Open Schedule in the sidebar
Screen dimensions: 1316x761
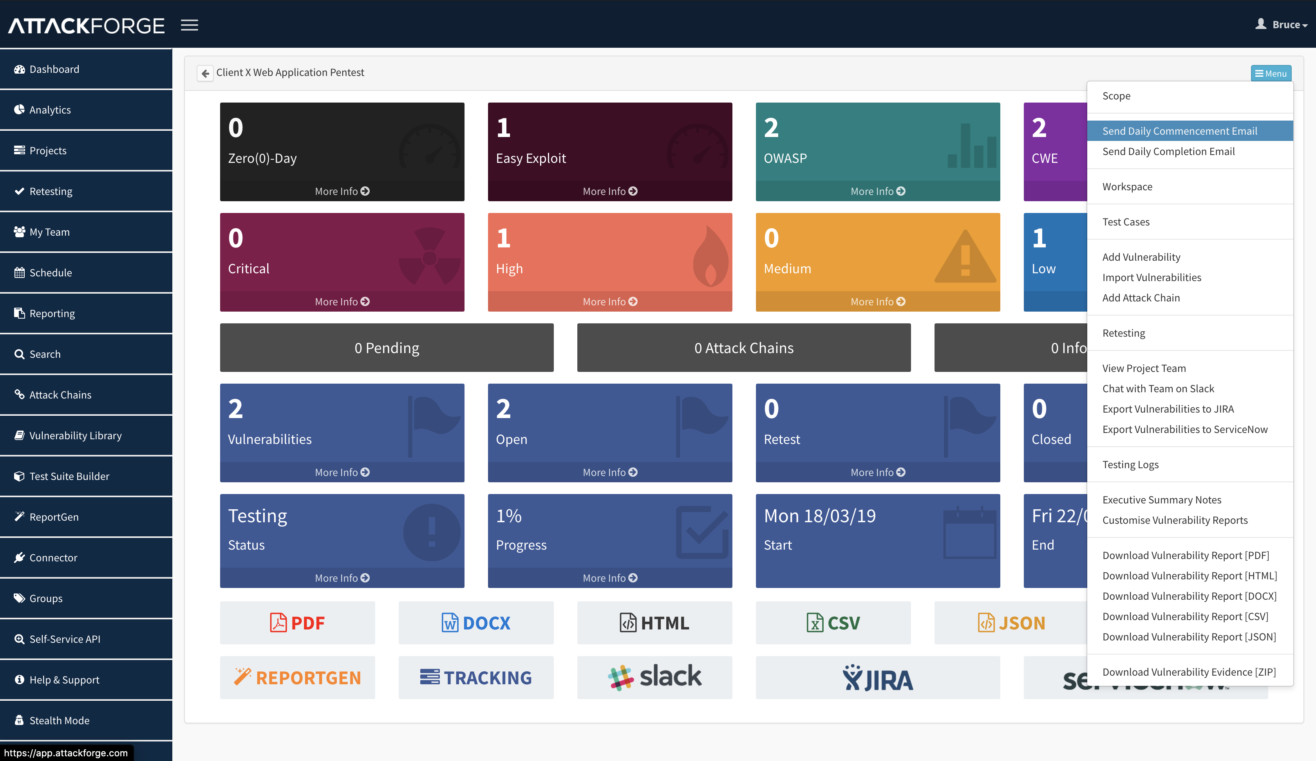(x=86, y=272)
